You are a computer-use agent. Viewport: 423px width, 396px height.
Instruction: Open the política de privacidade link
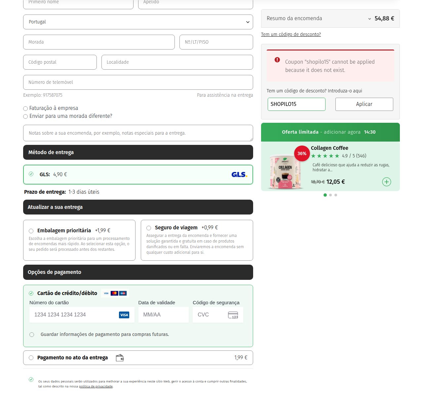point(96,386)
